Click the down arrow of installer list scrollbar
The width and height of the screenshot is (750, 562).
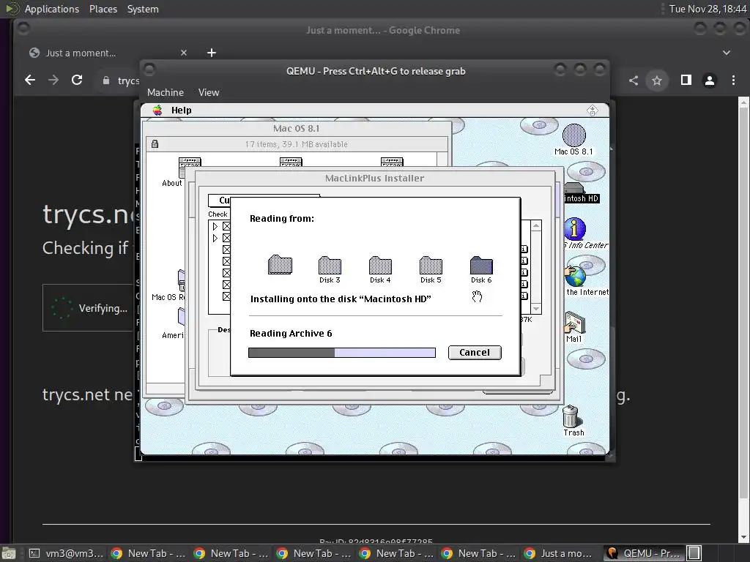(x=536, y=309)
